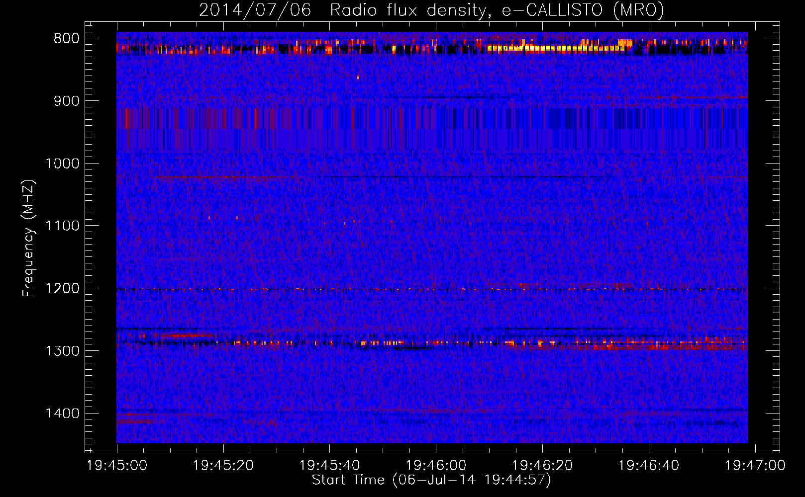Click the 19:46:40 time tick label
Screen dimensions: 805x497
[649, 466]
